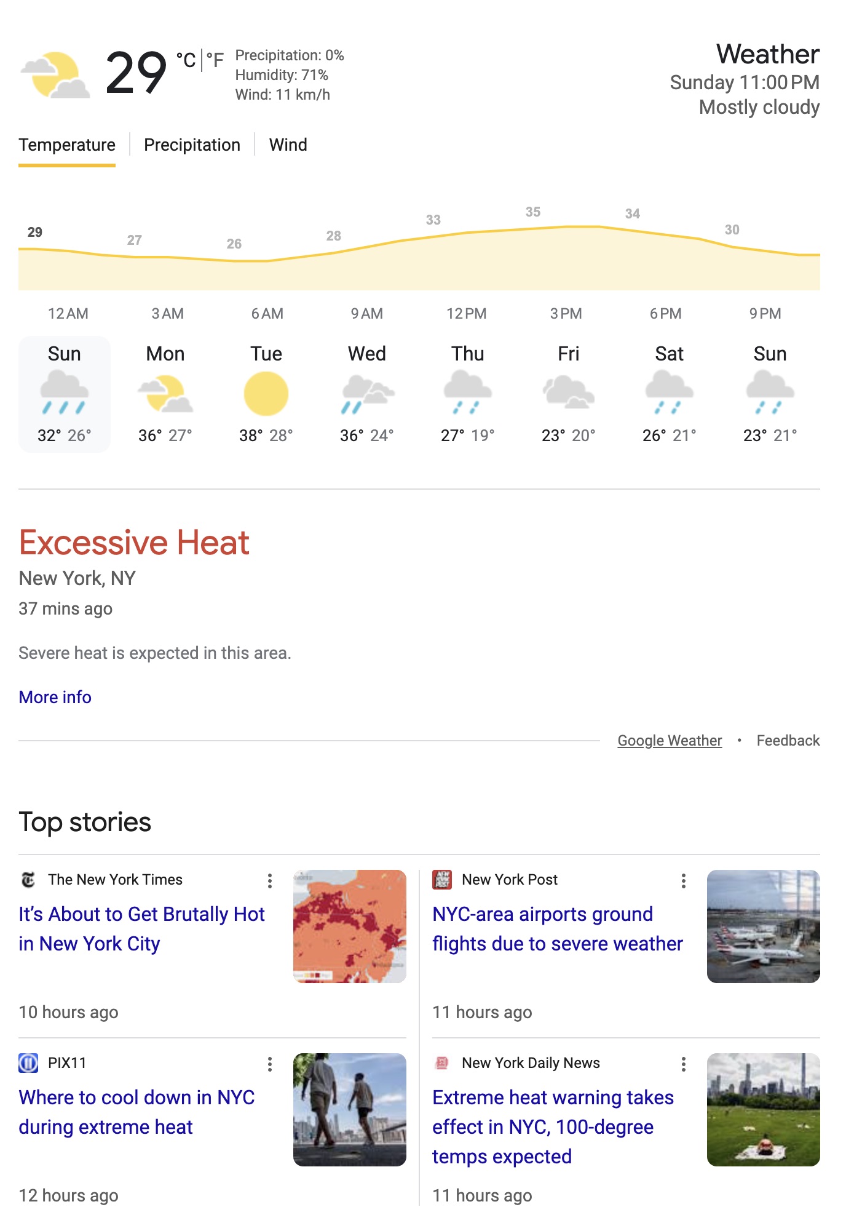This screenshot has width=846, height=1223.
Task: Read 'NYC-area airports ground flights' article
Action: point(557,928)
